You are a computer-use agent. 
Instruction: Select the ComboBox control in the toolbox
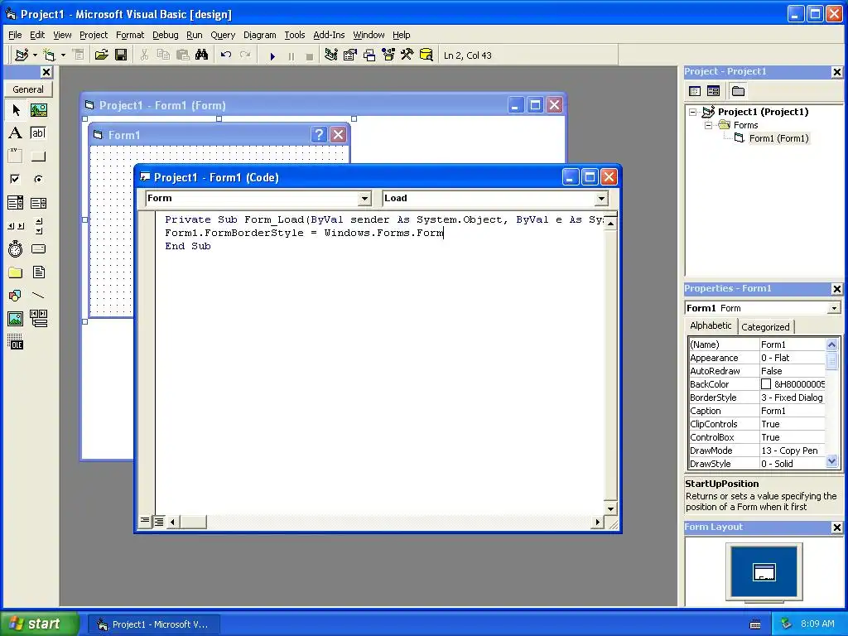16,203
